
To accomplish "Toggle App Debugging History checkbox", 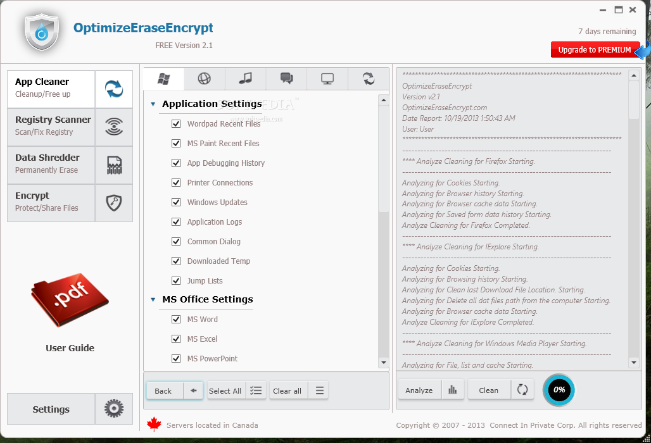I will [176, 163].
